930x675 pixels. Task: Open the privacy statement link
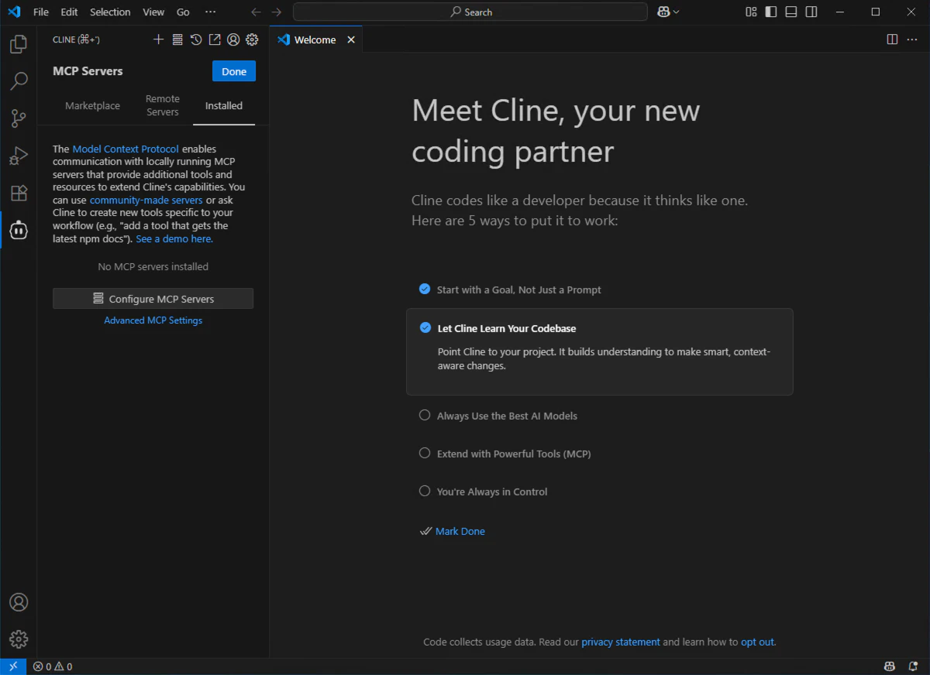(x=621, y=642)
